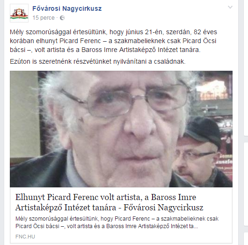
Task: Click the lower white sidebar card at right edge
Action: pyautogui.click(x=246, y=193)
